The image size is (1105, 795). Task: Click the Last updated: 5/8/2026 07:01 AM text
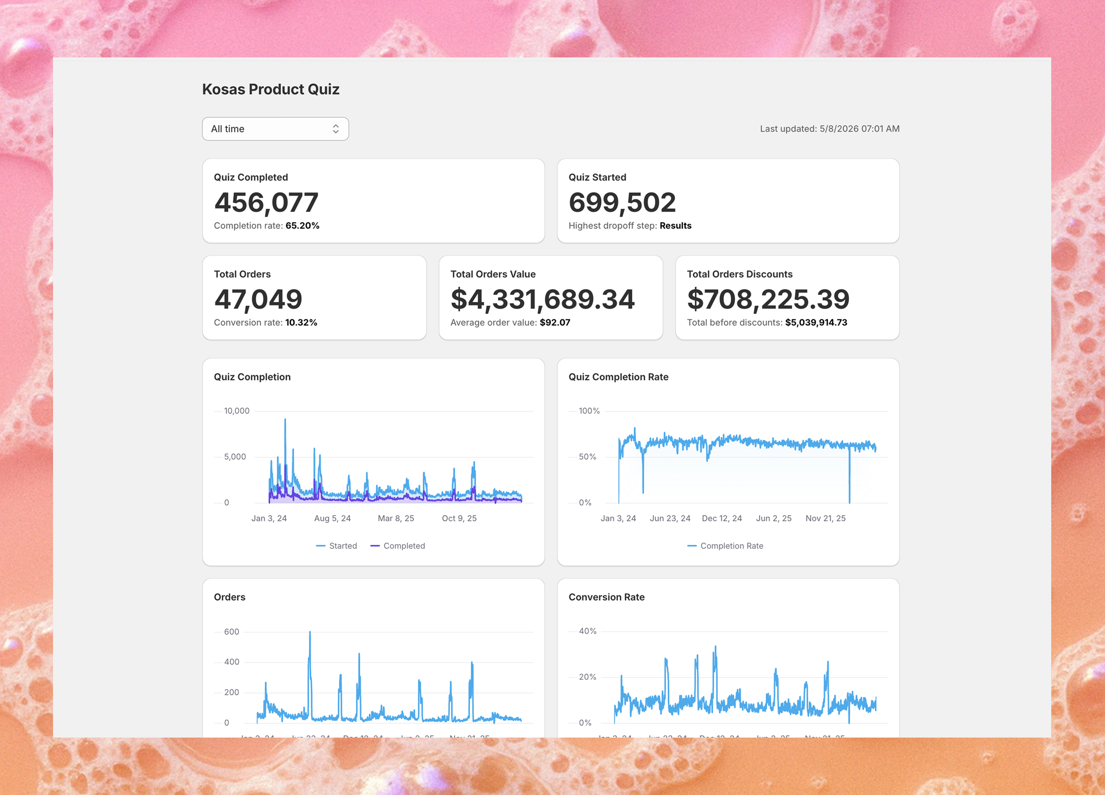coord(830,129)
